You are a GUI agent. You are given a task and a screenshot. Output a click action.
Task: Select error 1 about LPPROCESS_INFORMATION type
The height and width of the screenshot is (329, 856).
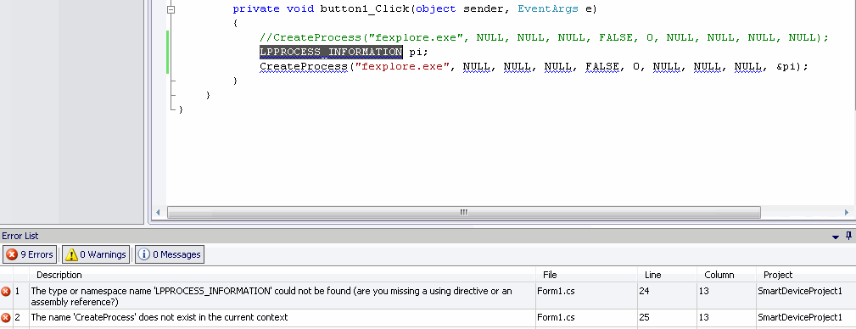(428, 296)
